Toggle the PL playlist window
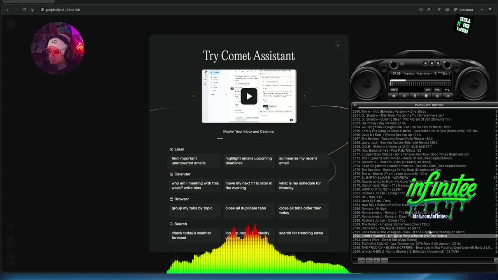Viewport: 498px width, 280px height. (447, 89)
